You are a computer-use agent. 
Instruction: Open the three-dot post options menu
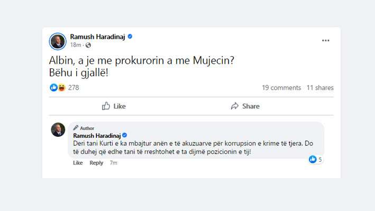[x=325, y=40]
